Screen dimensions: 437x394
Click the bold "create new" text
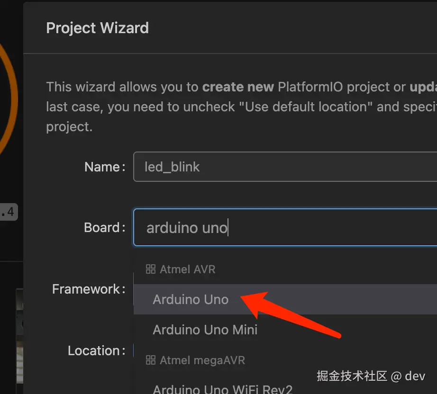[x=238, y=87]
